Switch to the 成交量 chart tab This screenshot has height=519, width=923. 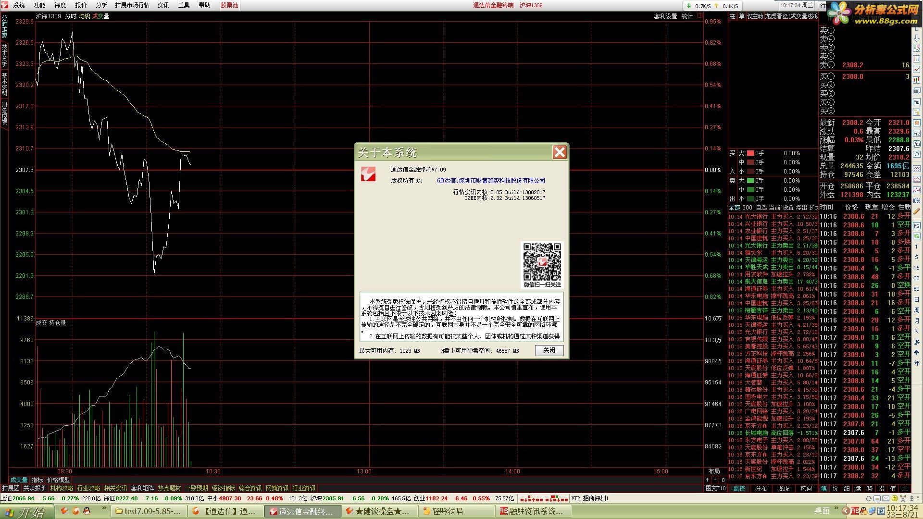click(x=19, y=480)
